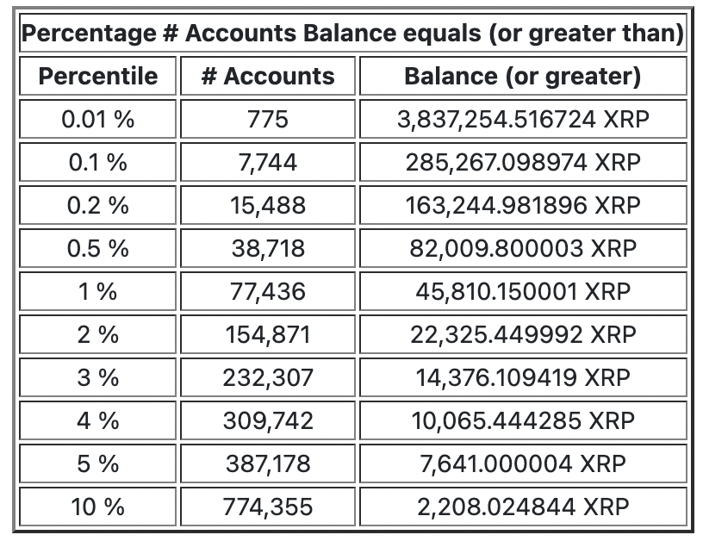Click the 5 % percentile cell

[x=98, y=463]
